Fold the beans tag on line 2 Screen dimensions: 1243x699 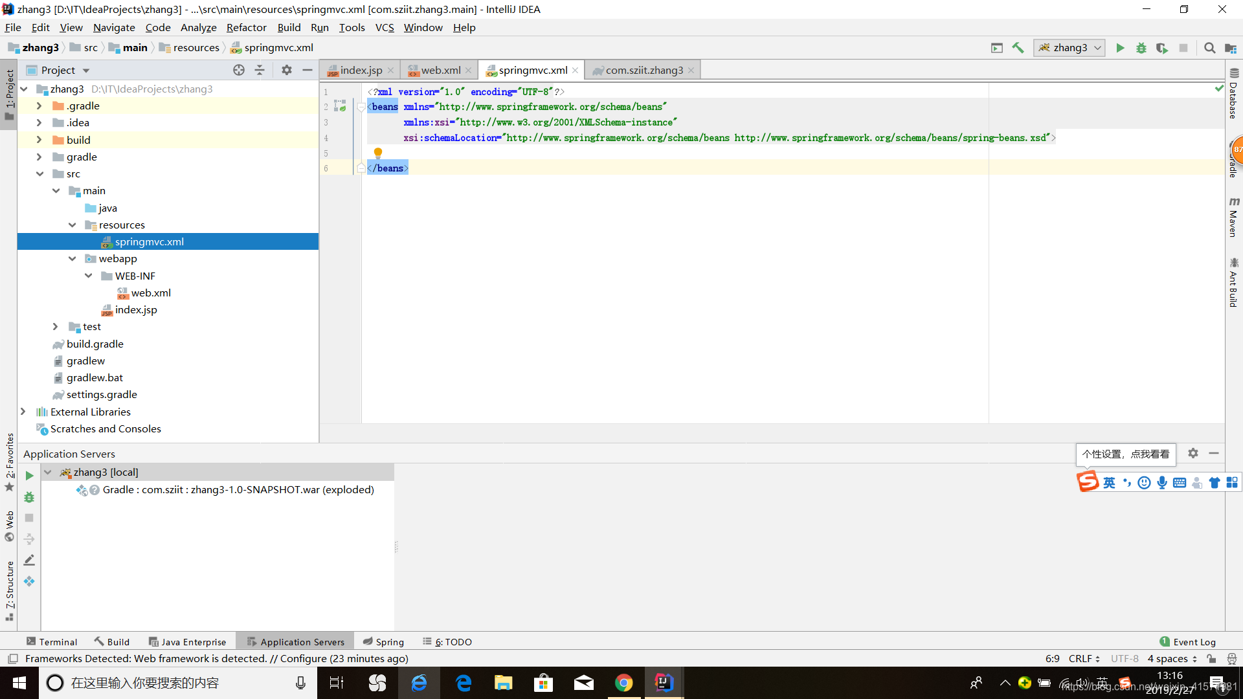coord(361,107)
